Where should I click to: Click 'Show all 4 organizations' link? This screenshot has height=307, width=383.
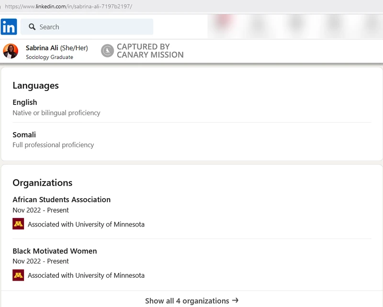click(192, 301)
